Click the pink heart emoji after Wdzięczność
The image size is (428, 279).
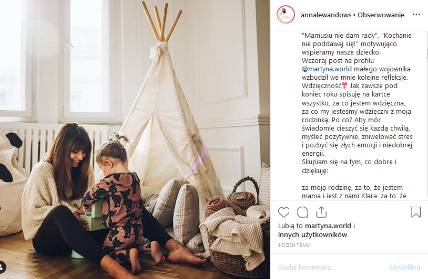(344, 85)
